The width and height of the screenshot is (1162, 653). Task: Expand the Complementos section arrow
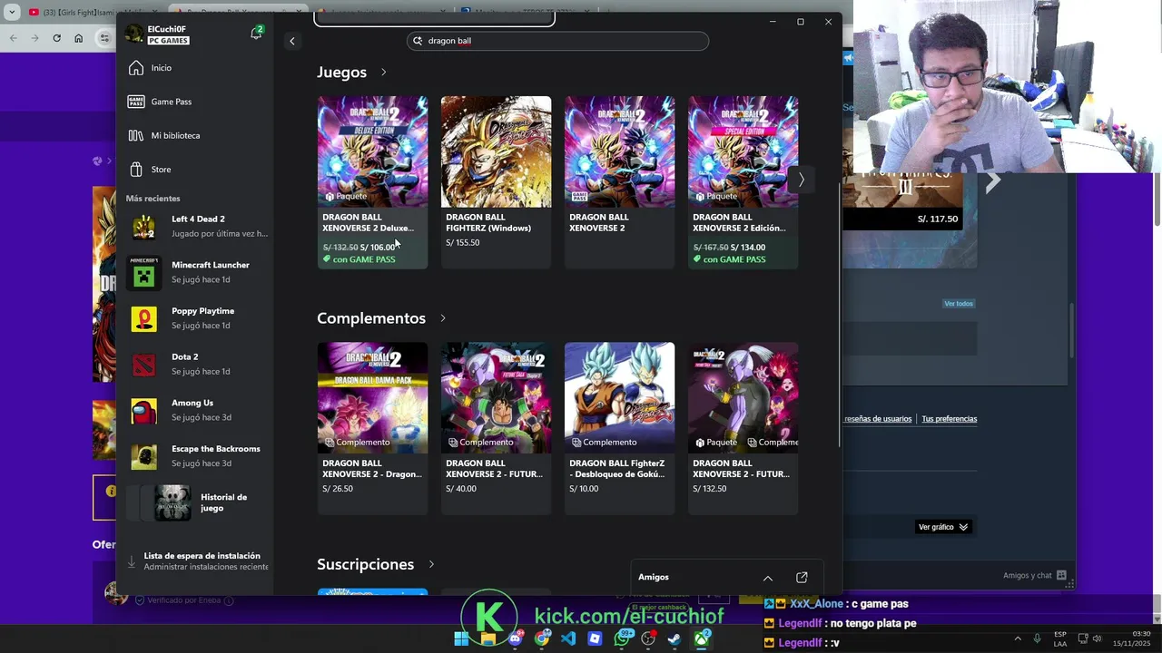pyautogui.click(x=442, y=318)
